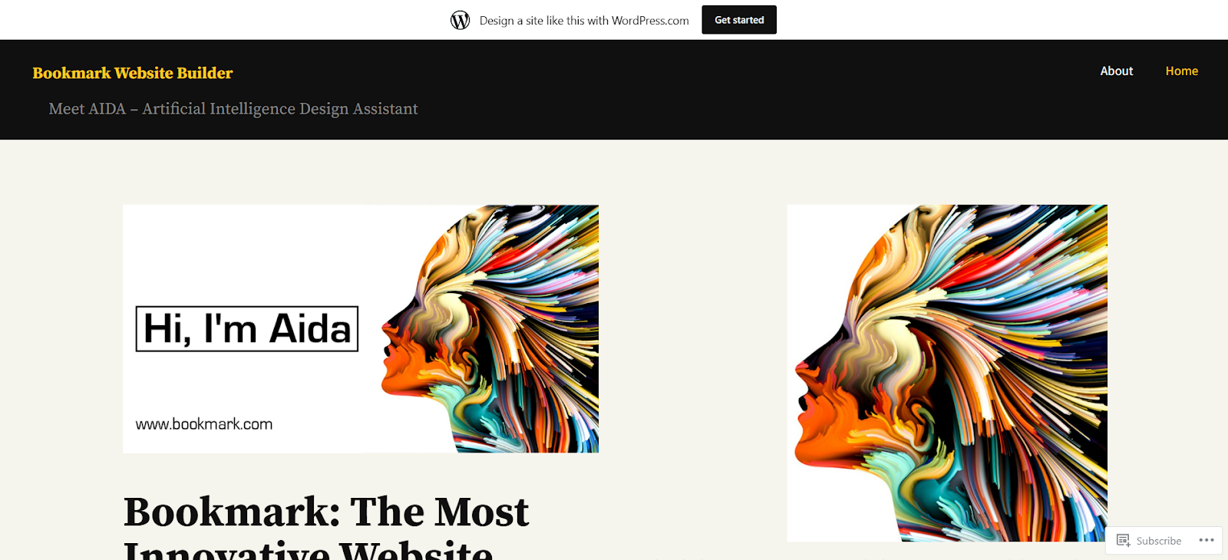This screenshot has height=560, width=1228.
Task: Open the About menu item
Action: tap(1117, 71)
